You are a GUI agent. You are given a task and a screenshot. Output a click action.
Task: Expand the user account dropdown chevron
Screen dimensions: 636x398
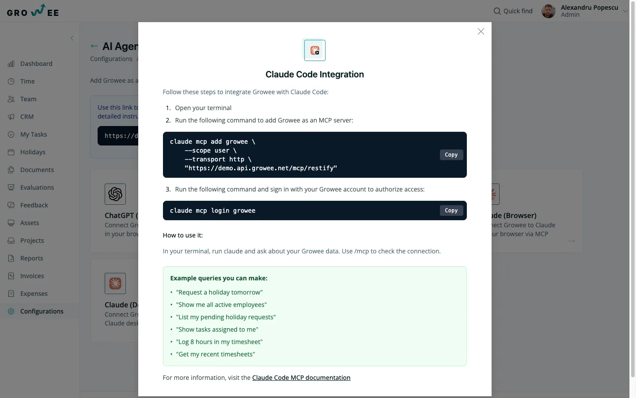[x=625, y=11]
